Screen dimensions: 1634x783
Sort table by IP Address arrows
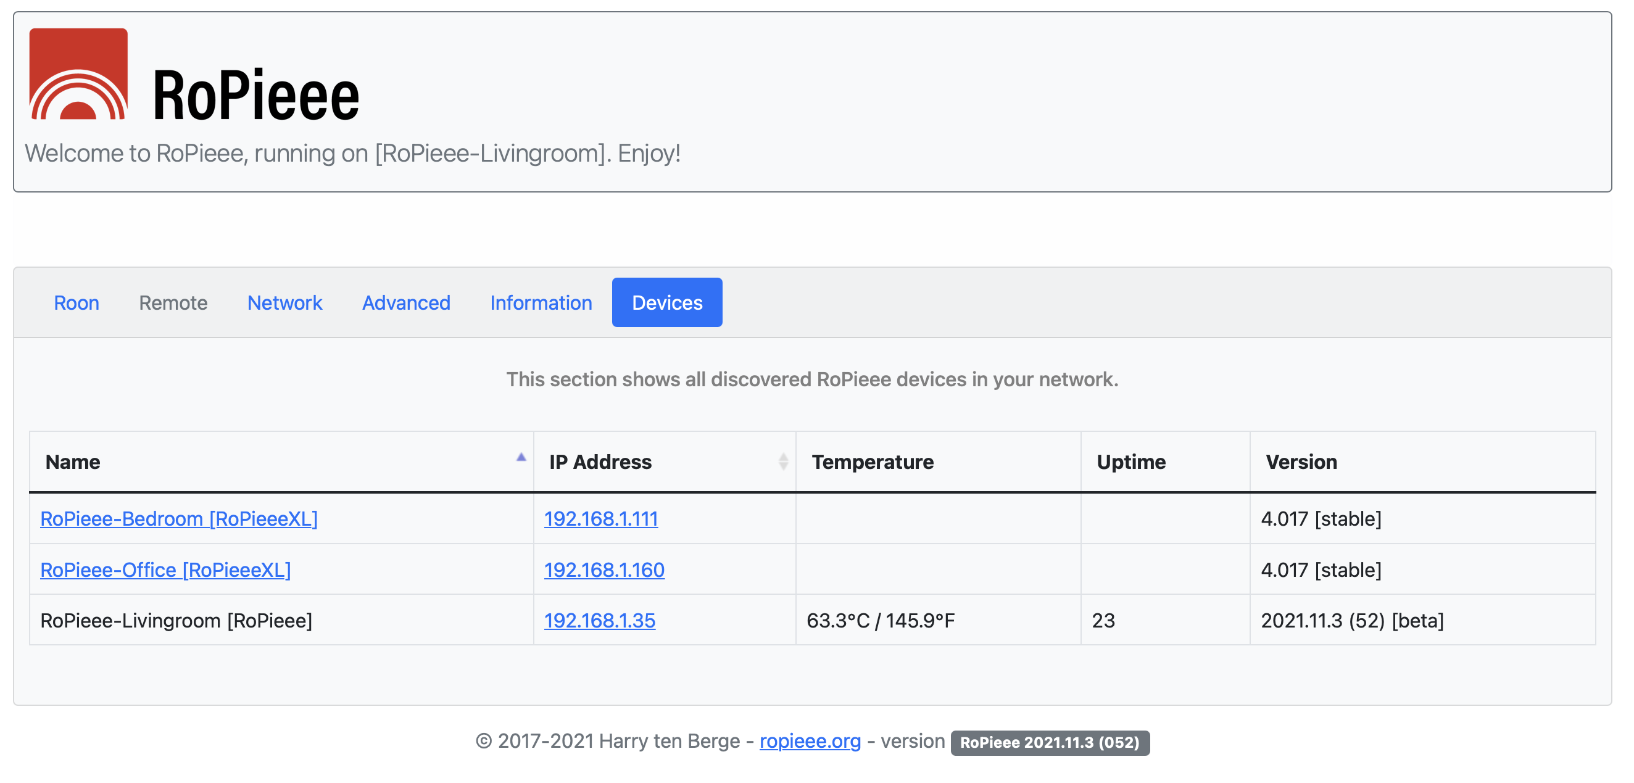[784, 462]
